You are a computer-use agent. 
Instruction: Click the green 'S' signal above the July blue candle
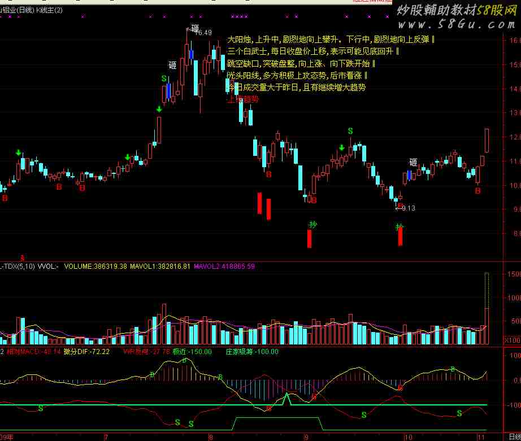(x=164, y=78)
